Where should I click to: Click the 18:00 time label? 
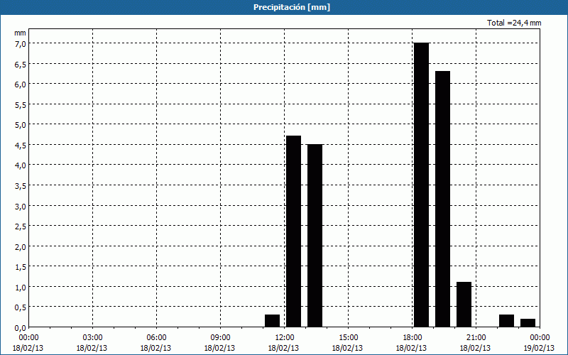coord(413,338)
